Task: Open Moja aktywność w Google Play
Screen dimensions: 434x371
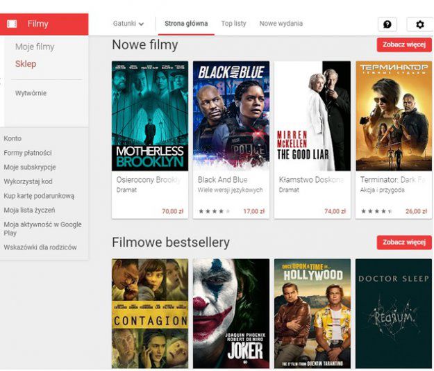Action: coord(42,229)
